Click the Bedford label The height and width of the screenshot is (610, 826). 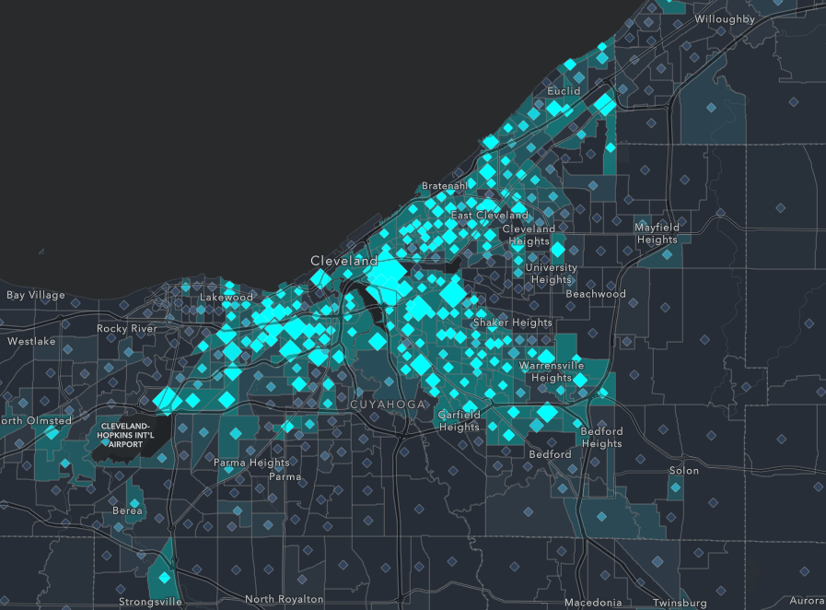(x=550, y=454)
